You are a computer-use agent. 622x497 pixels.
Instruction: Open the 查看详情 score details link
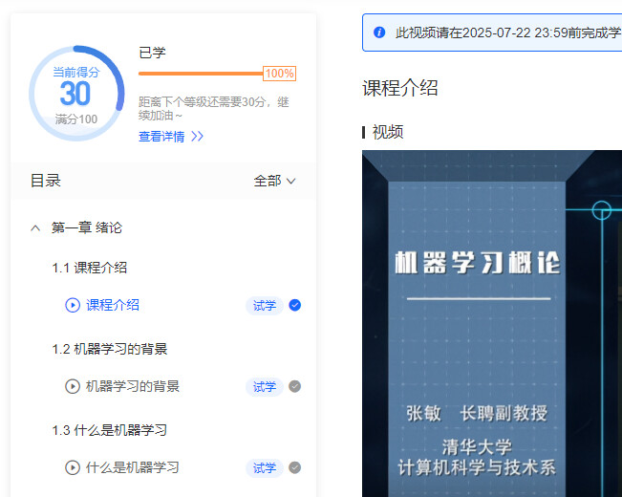coord(161,137)
